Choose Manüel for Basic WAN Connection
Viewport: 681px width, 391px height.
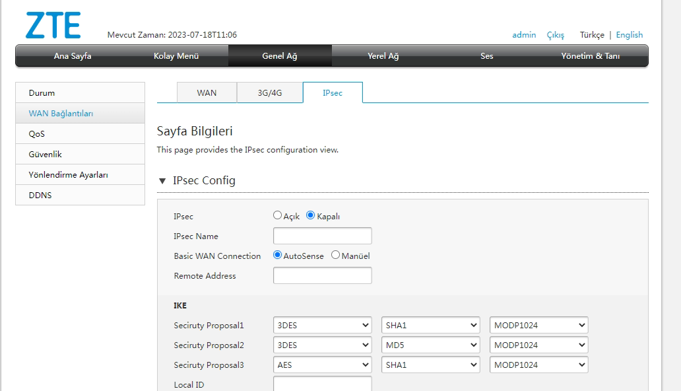335,255
